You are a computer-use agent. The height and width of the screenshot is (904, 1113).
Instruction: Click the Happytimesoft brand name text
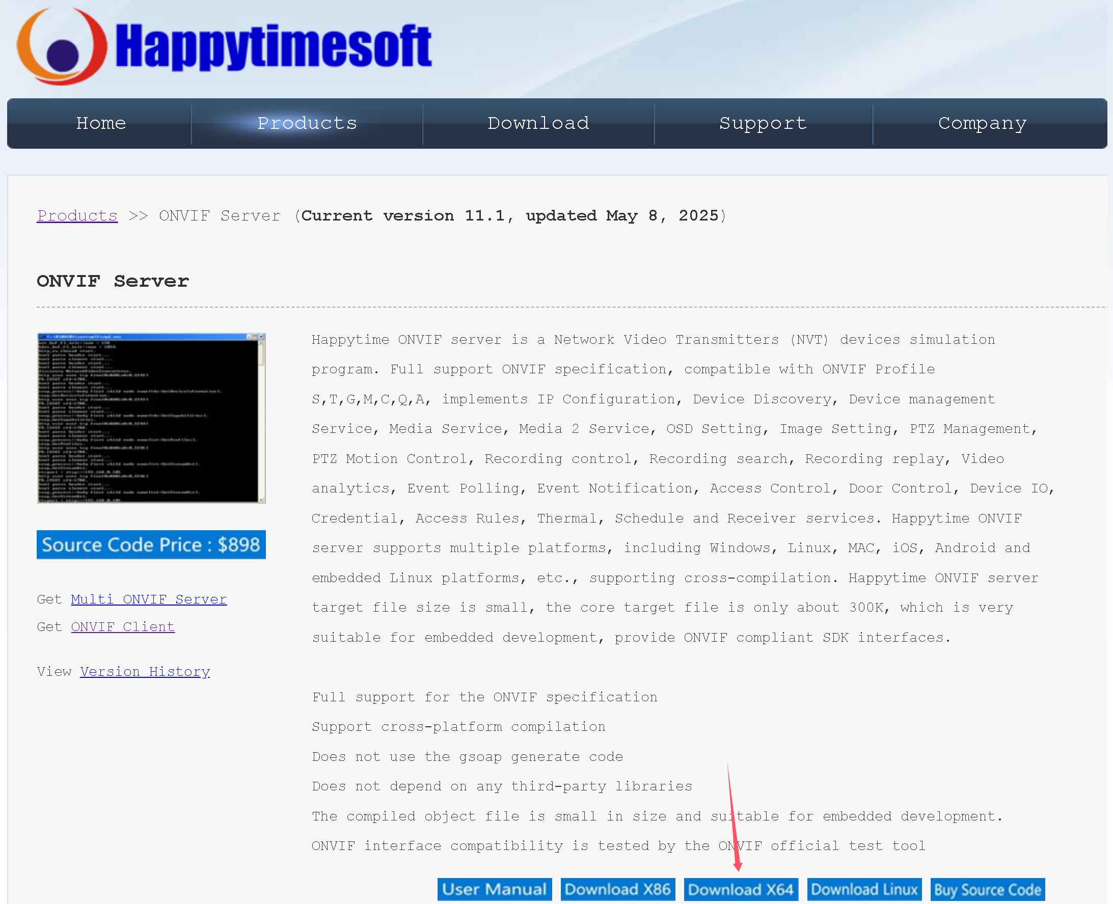273,47
